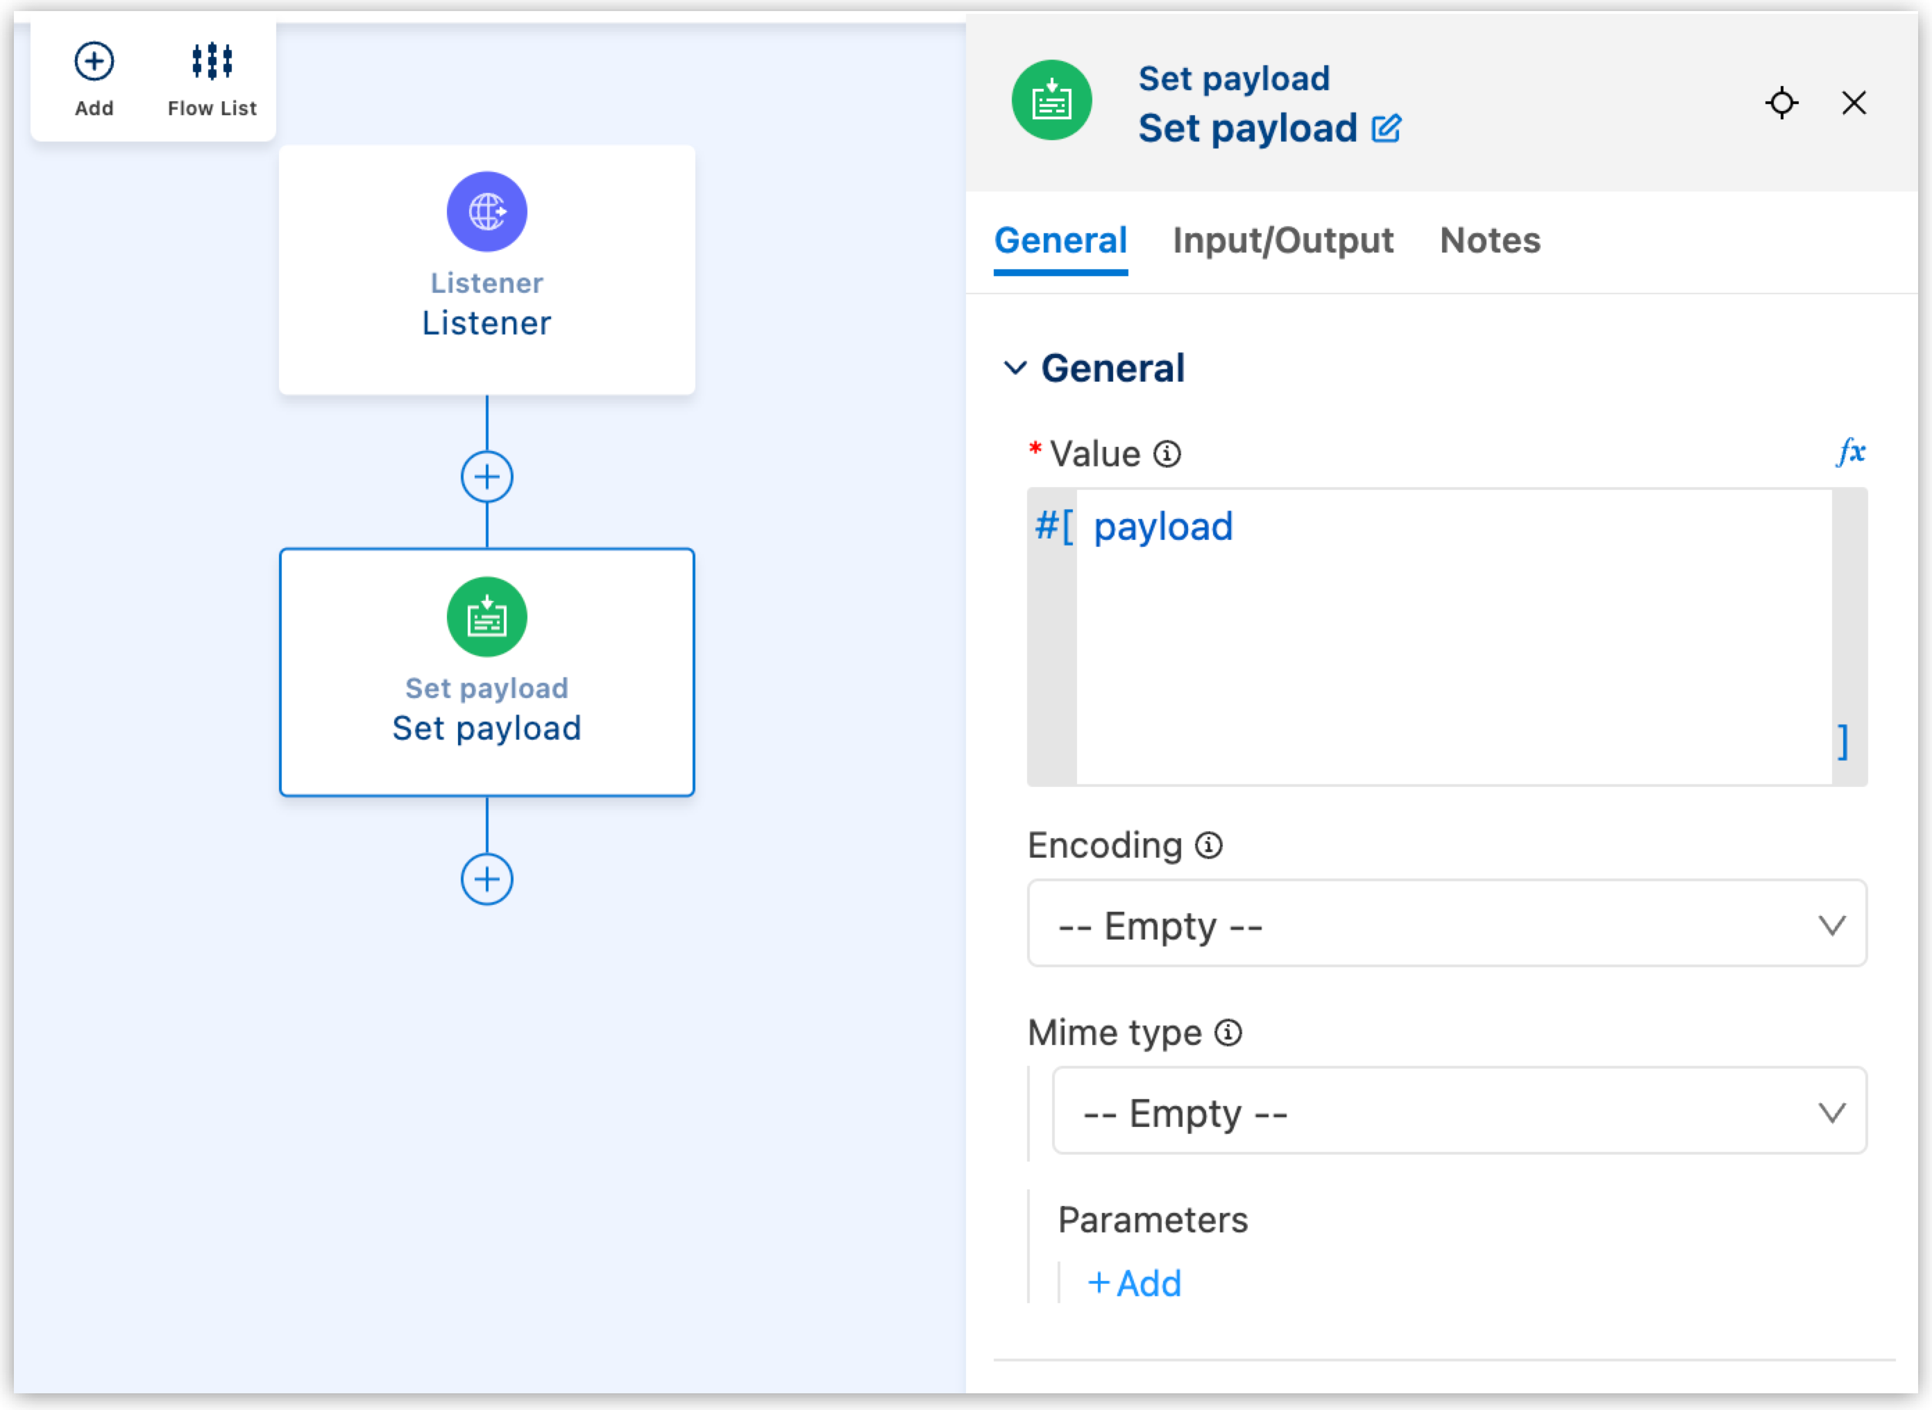The width and height of the screenshot is (1932, 1410).
Task: Click the Mime type info icon
Action: (x=1228, y=1033)
